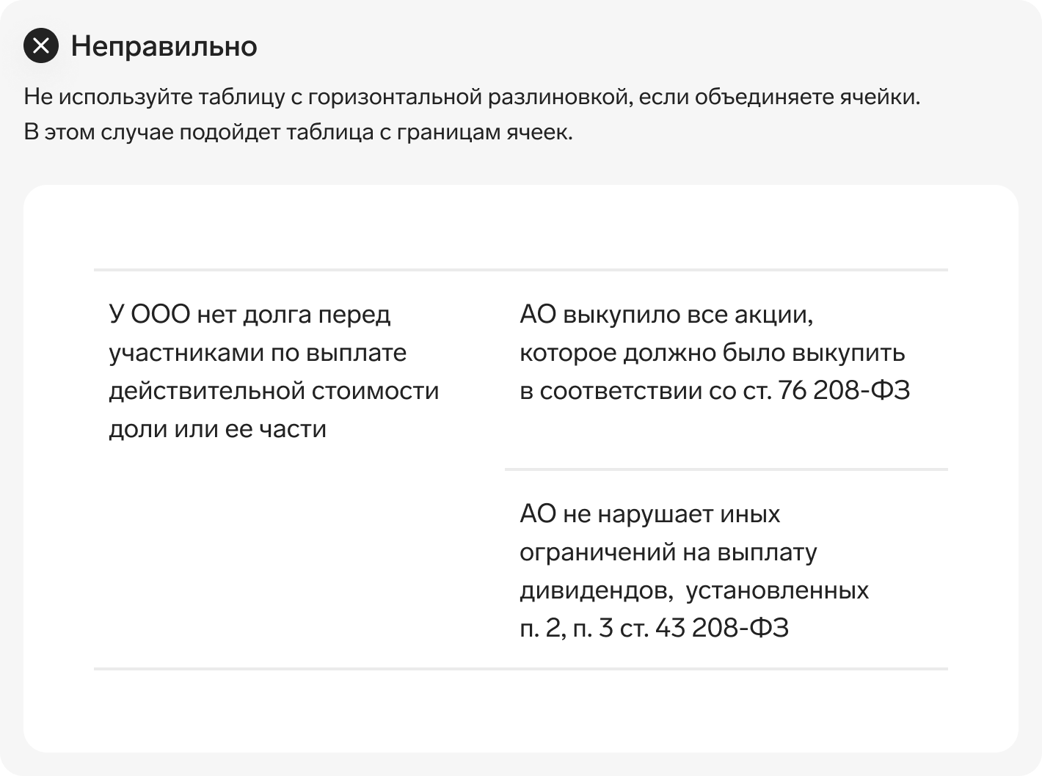Click the reference п. 2, п. 3 ст. 43 208-ФЗ

654,628
